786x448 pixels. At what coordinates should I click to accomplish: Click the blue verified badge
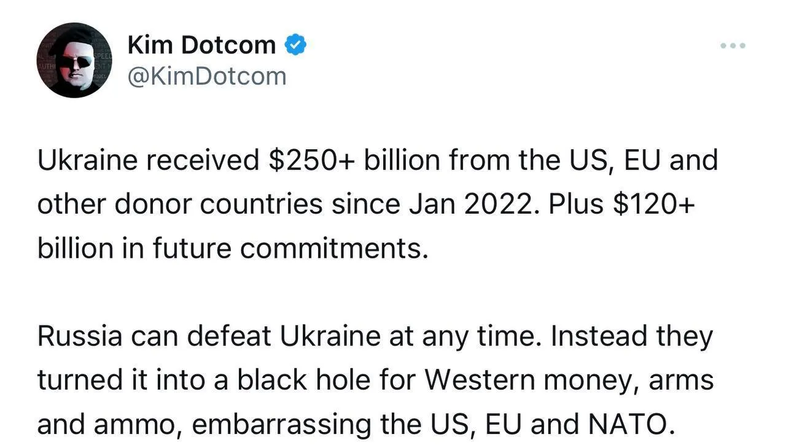(x=296, y=45)
